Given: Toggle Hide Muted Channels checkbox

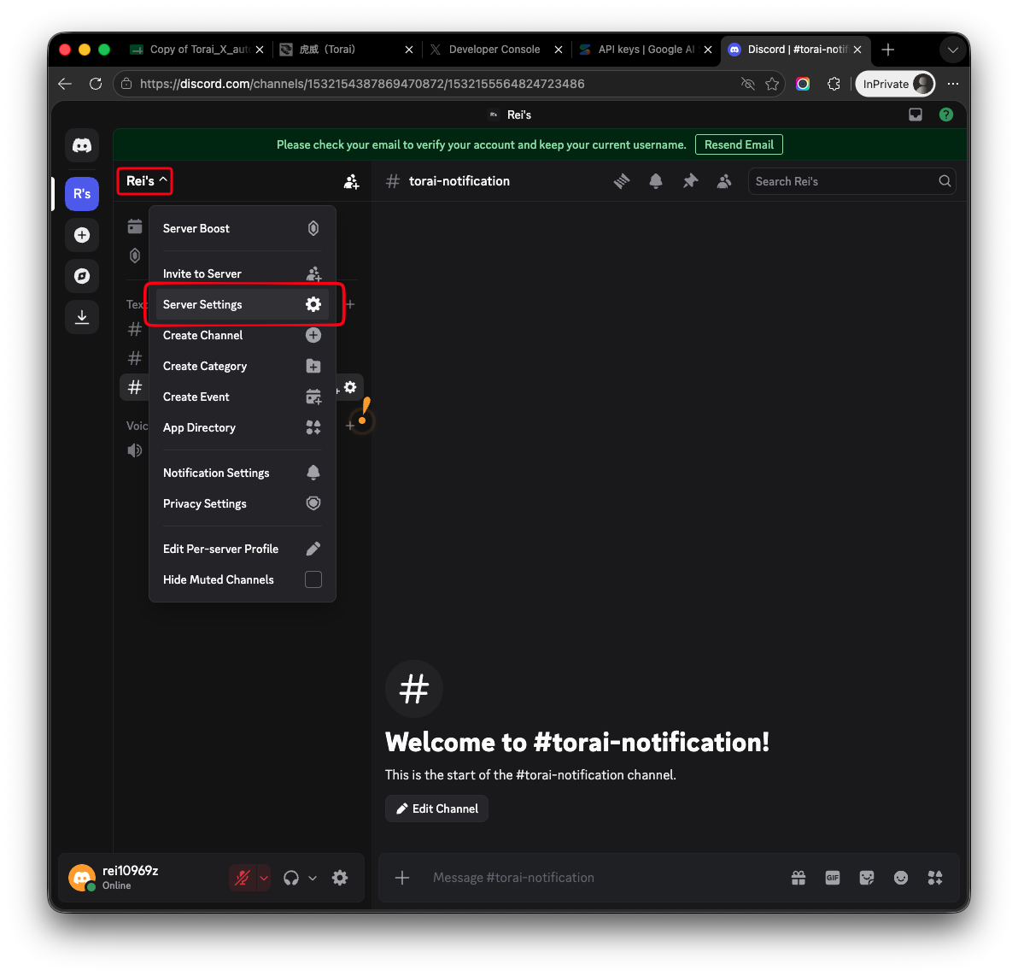Looking at the screenshot, I should [313, 579].
